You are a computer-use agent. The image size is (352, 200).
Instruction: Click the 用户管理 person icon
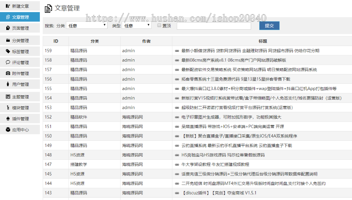coord(8,84)
